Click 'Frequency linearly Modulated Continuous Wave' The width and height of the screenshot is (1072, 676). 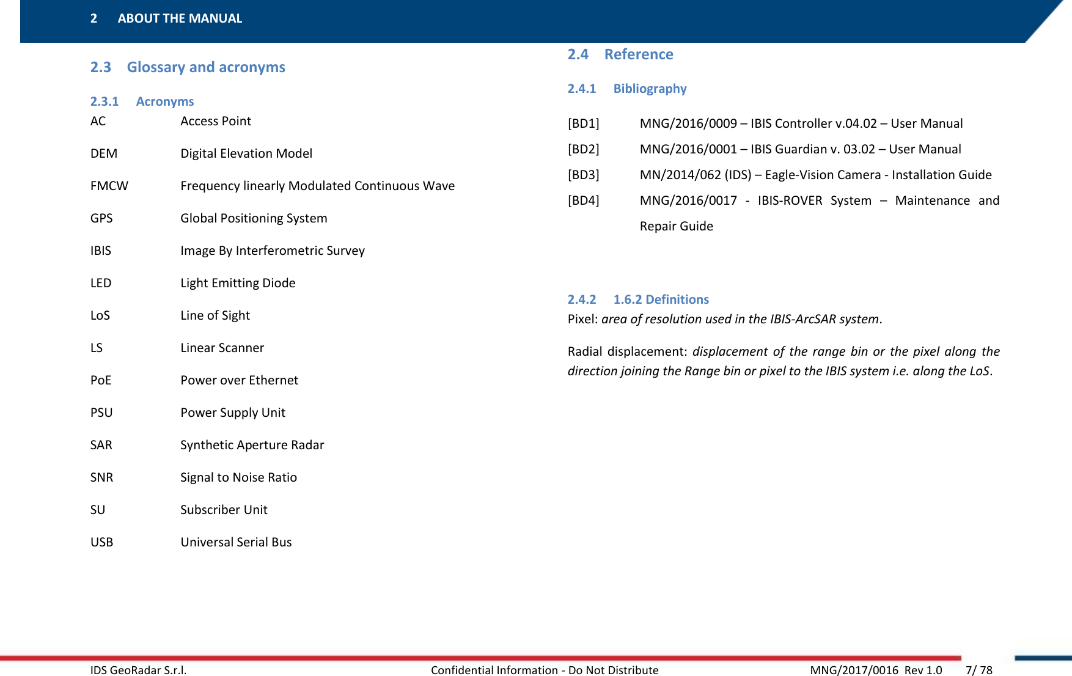point(318,186)
